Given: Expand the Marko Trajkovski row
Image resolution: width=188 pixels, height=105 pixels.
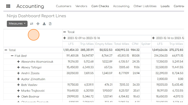Looking at the screenshot, I should click(18, 91).
